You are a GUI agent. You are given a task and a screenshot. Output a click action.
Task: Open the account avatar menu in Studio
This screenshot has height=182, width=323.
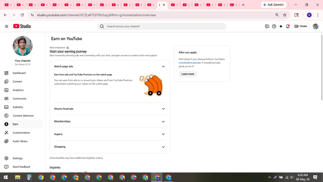pos(315,26)
